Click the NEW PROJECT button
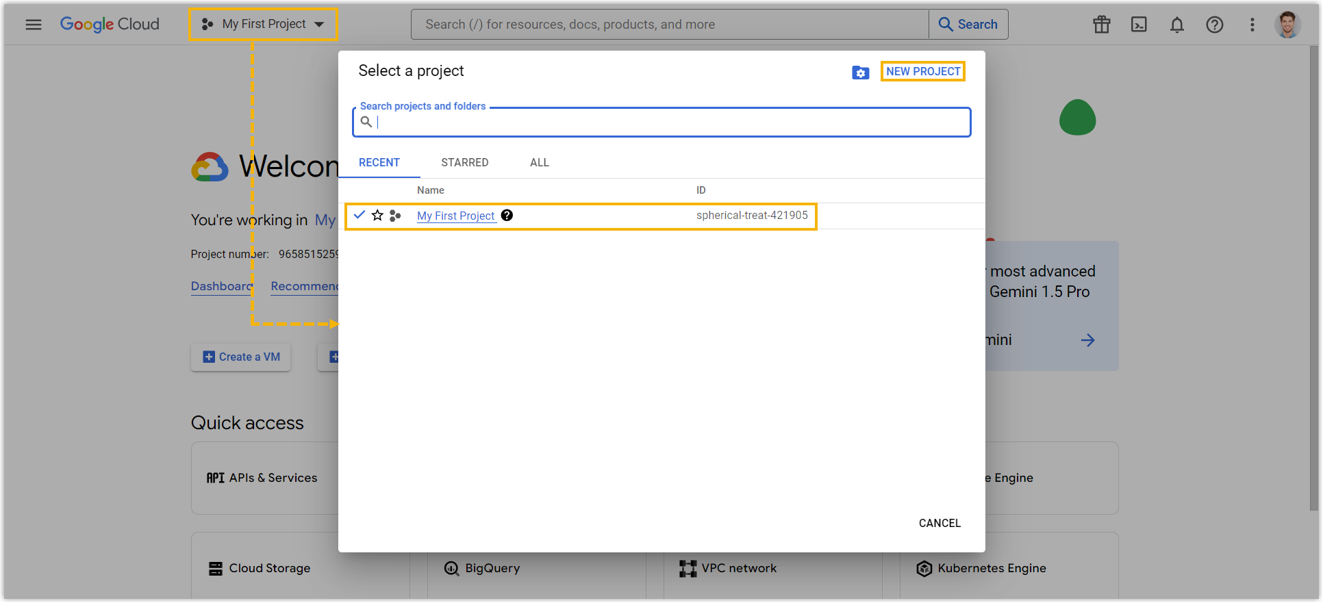The height and width of the screenshot is (603, 1323). pyautogui.click(x=922, y=72)
